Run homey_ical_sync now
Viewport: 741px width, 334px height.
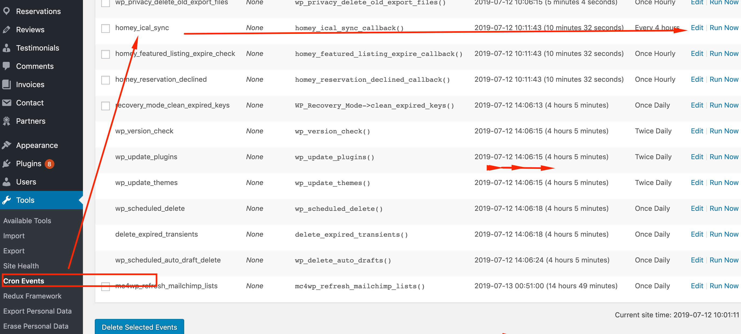(724, 28)
